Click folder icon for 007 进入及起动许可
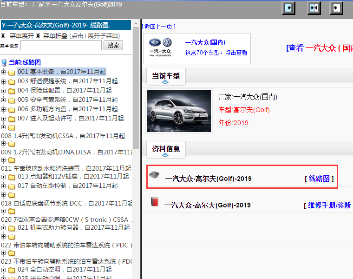This screenshot has height=279, width=353. 12,119
